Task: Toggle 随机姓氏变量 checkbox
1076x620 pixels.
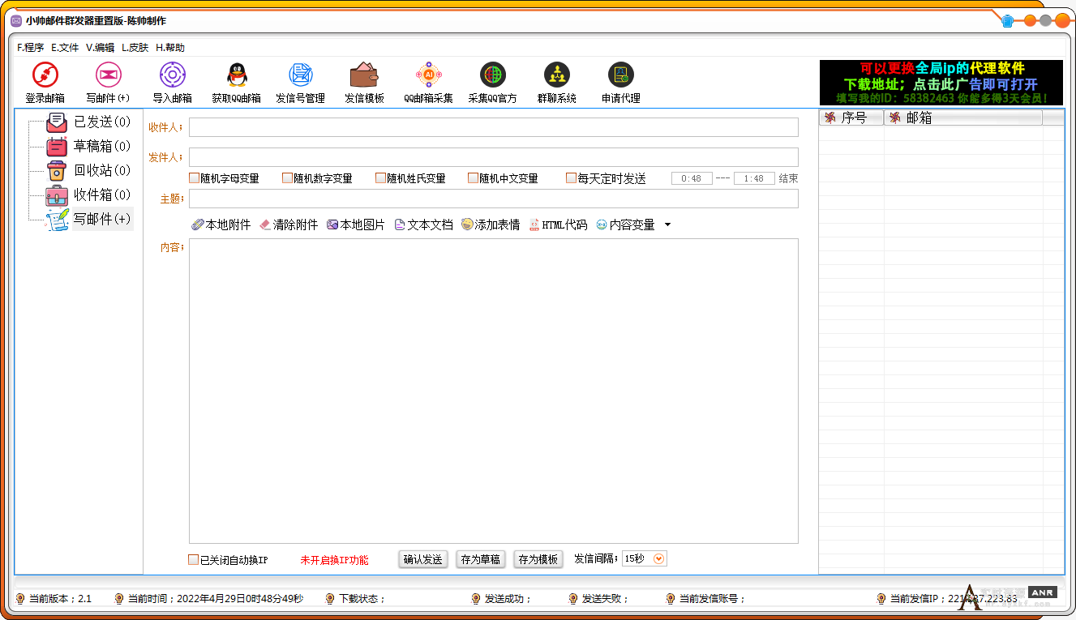Action: 380,178
